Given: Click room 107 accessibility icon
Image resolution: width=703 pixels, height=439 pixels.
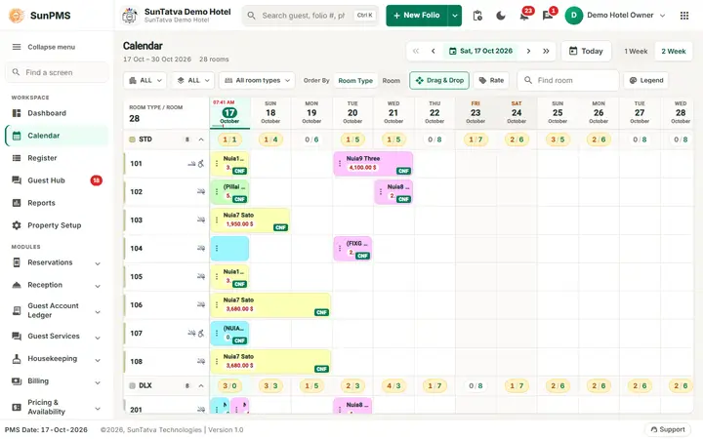Looking at the screenshot, I should tap(201, 334).
